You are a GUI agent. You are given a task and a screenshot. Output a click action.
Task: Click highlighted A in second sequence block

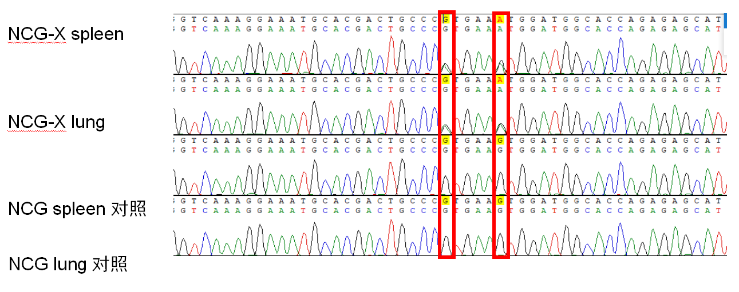[x=501, y=79]
